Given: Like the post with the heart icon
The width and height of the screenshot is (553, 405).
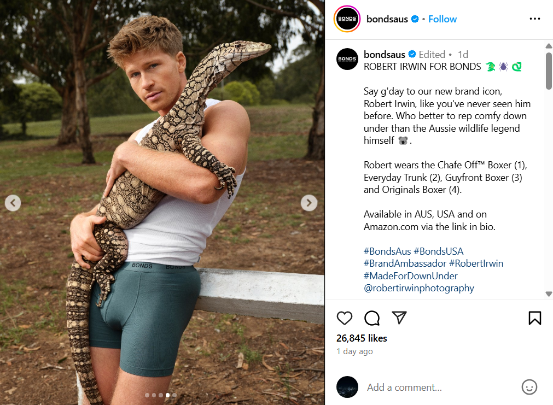Looking at the screenshot, I should [345, 318].
